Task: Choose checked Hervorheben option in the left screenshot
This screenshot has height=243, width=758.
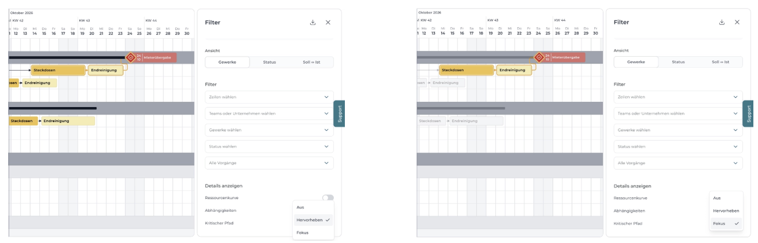Action: 314,220
